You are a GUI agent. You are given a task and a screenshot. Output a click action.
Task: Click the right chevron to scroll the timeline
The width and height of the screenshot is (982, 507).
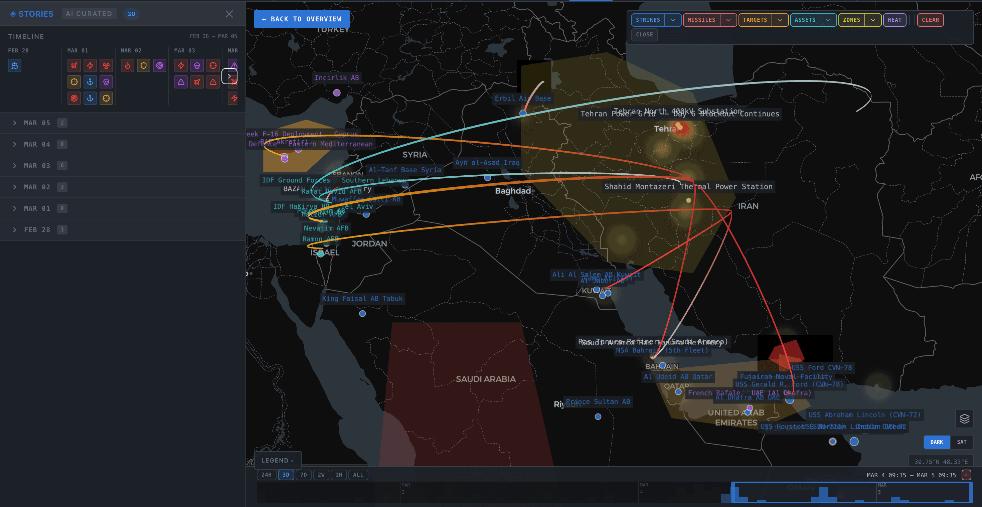229,76
